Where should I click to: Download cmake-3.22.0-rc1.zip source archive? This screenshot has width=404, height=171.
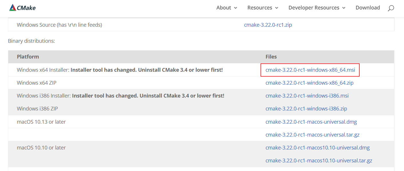click(268, 25)
